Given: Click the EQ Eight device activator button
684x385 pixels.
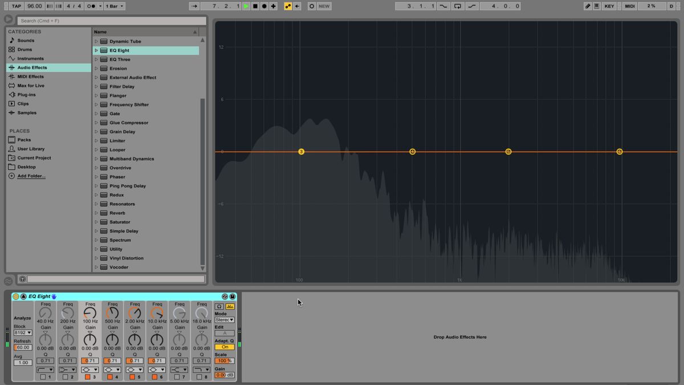Looking at the screenshot, I should (16, 297).
